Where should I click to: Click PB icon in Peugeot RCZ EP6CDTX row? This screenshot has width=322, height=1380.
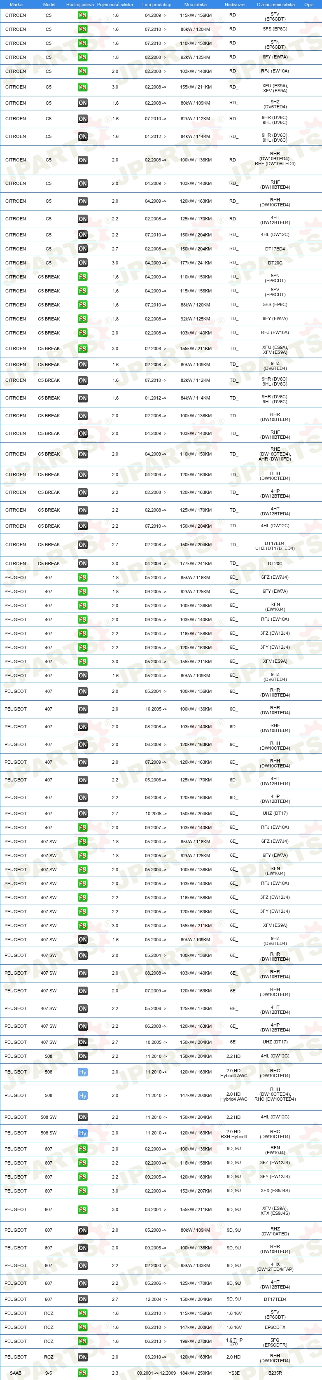point(82,1327)
